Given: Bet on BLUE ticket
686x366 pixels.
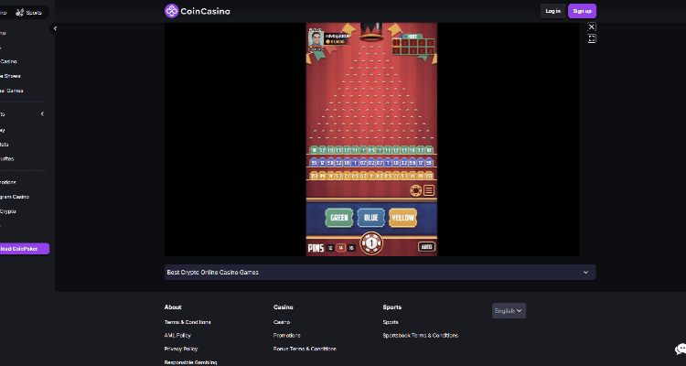Looking at the screenshot, I should 371,218.
